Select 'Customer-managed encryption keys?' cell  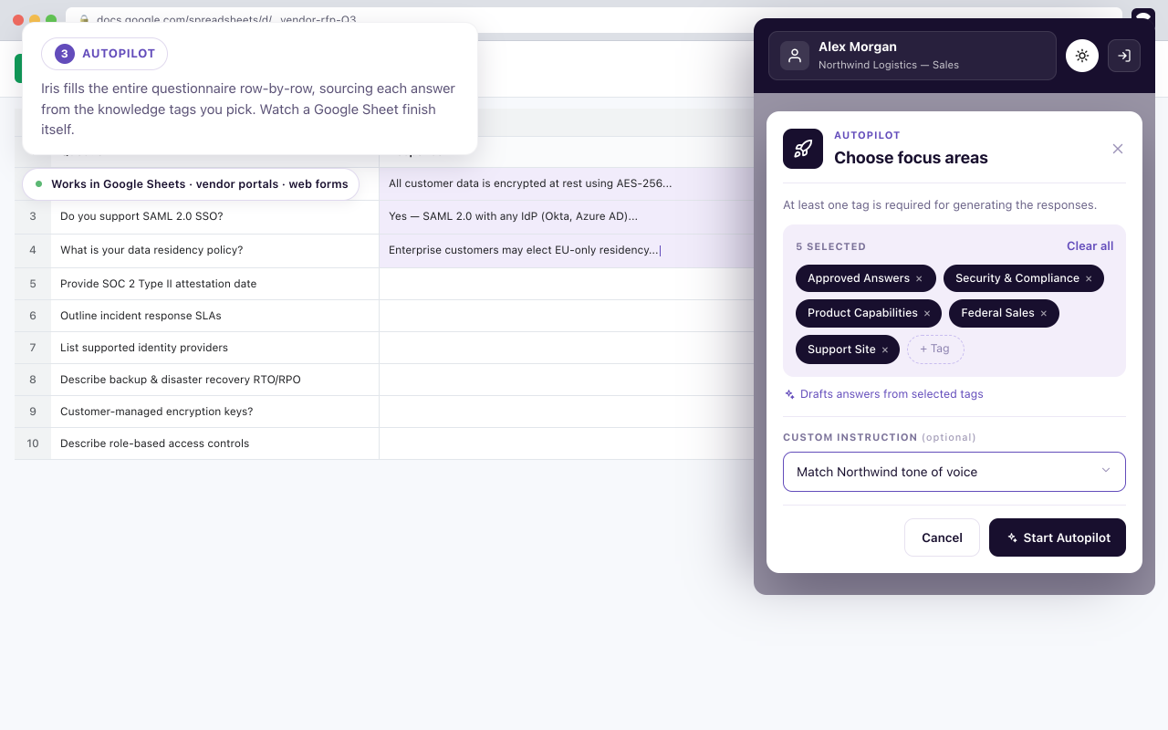215,412
